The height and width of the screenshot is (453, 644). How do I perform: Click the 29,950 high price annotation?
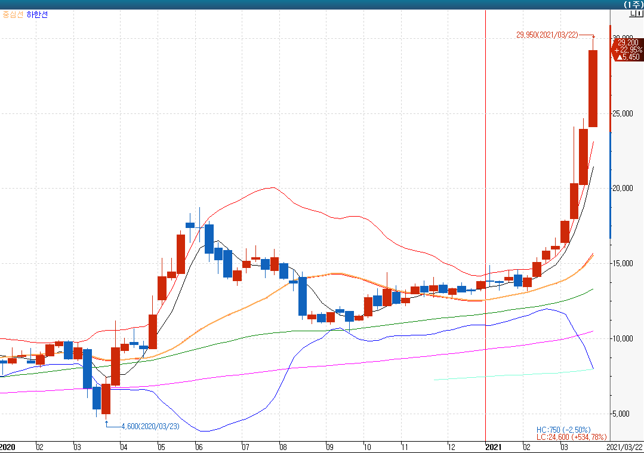[547, 35]
